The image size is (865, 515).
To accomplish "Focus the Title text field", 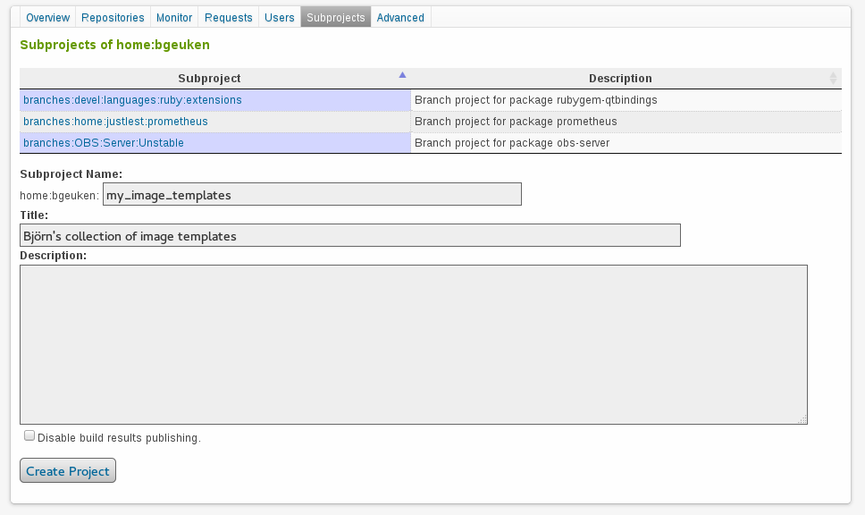I will [349, 235].
